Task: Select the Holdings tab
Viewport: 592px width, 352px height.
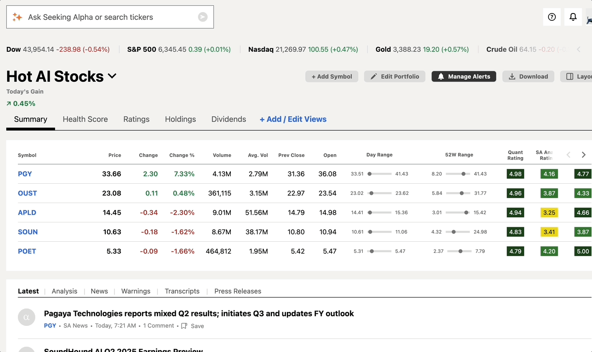Action: pyautogui.click(x=181, y=119)
